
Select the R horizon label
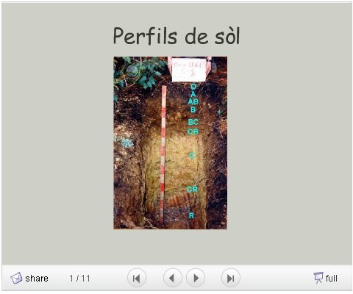pyautogui.click(x=191, y=215)
